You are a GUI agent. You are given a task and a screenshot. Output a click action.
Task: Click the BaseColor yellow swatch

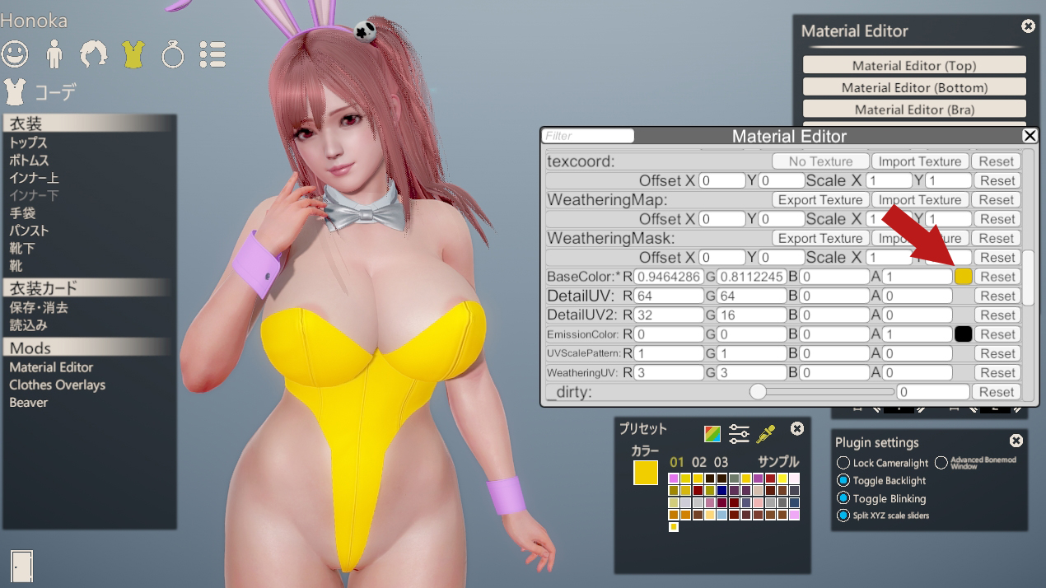click(x=963, y=277)
